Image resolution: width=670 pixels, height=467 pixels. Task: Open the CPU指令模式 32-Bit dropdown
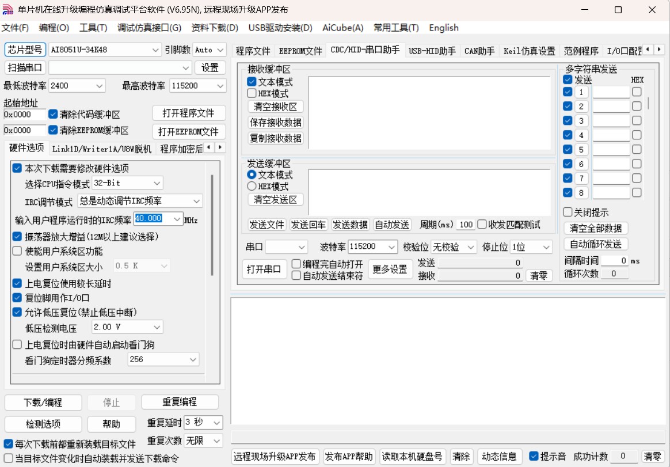click(157, 183)
